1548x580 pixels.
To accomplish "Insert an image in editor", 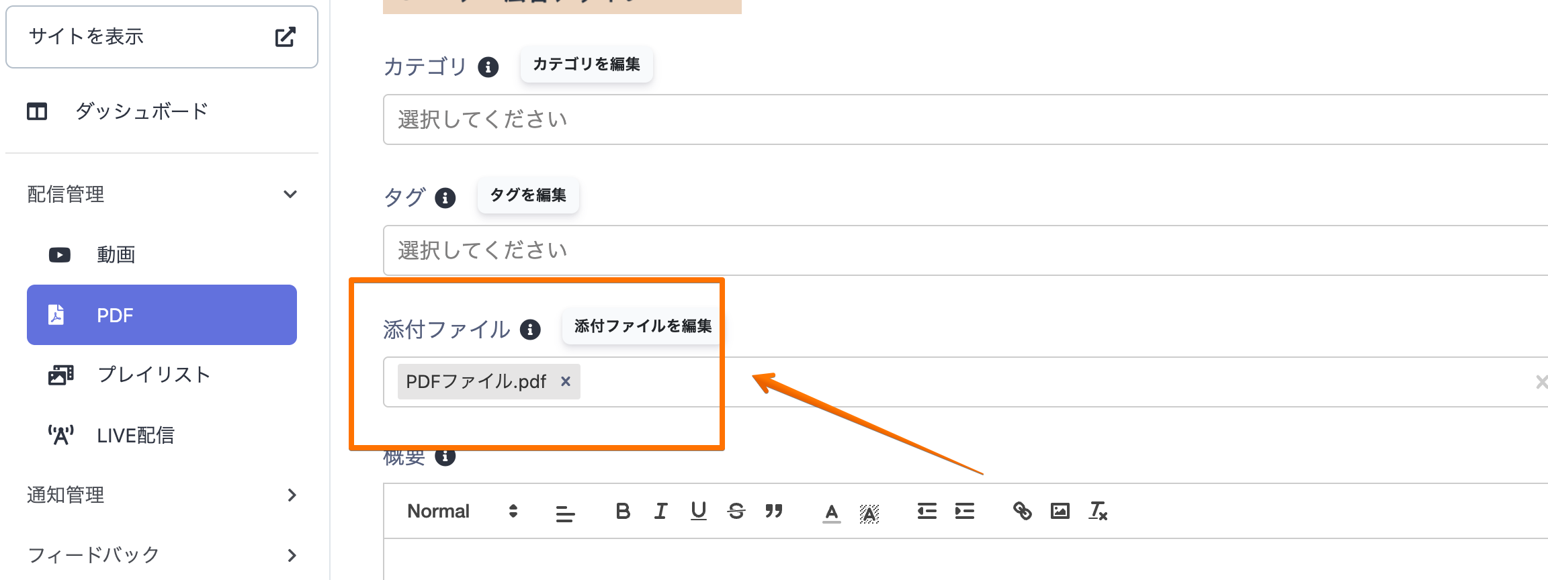I will tap(1060, 512).
